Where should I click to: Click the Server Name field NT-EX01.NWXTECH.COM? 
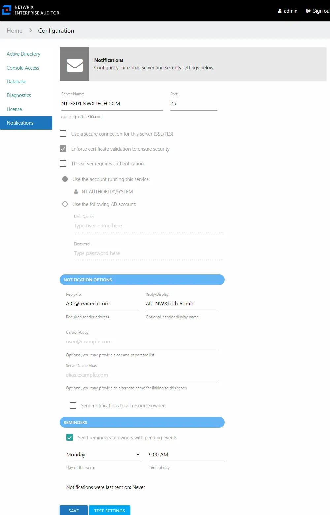[112, 104]
